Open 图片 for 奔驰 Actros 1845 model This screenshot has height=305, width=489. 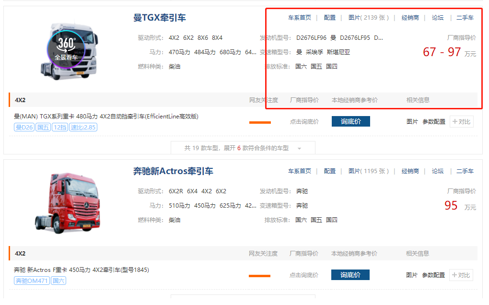click(411, 275)
